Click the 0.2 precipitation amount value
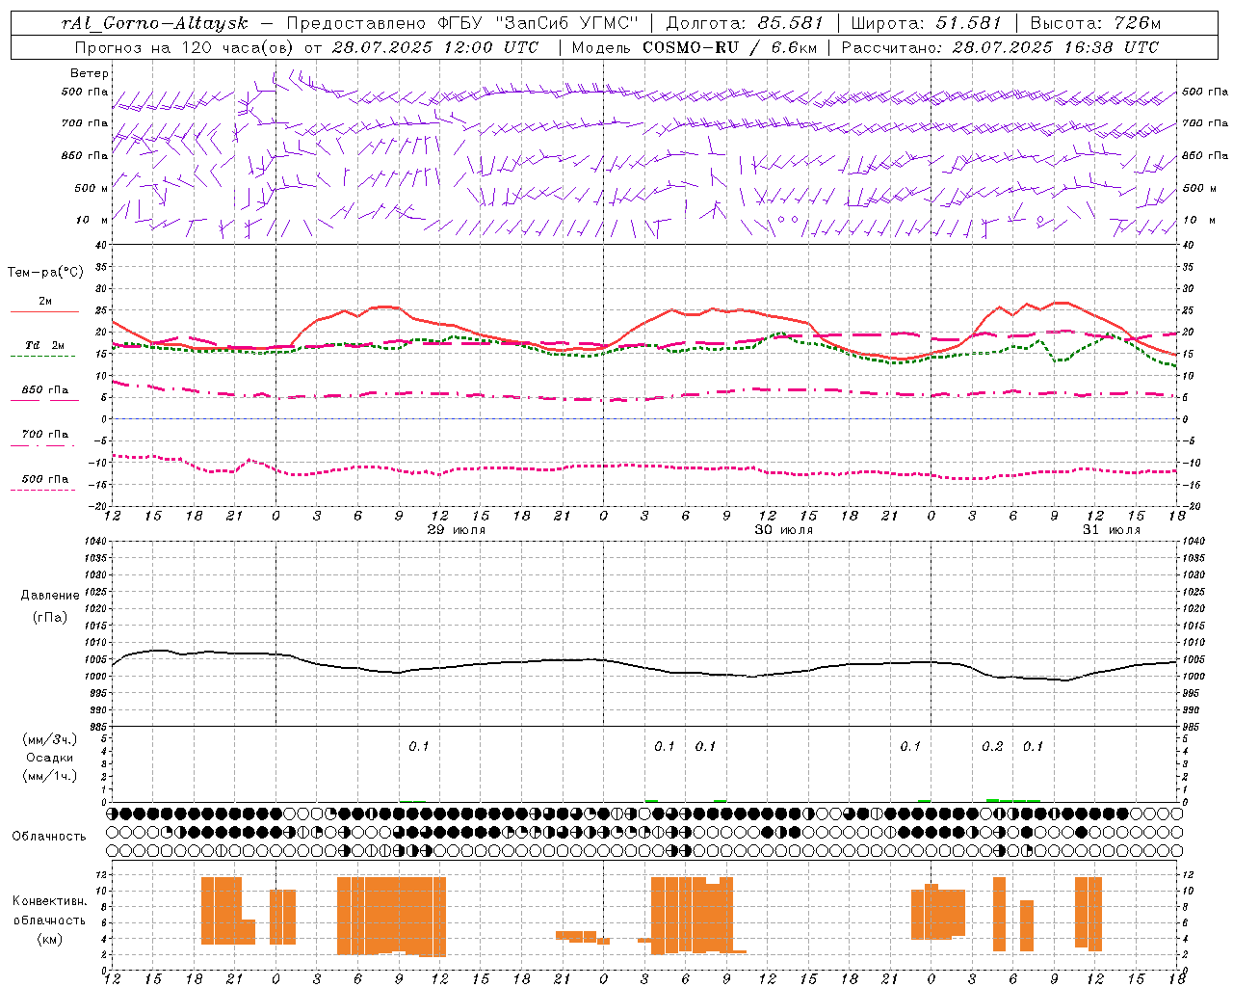Screen dimensions: 1233x987 [992, 747]
